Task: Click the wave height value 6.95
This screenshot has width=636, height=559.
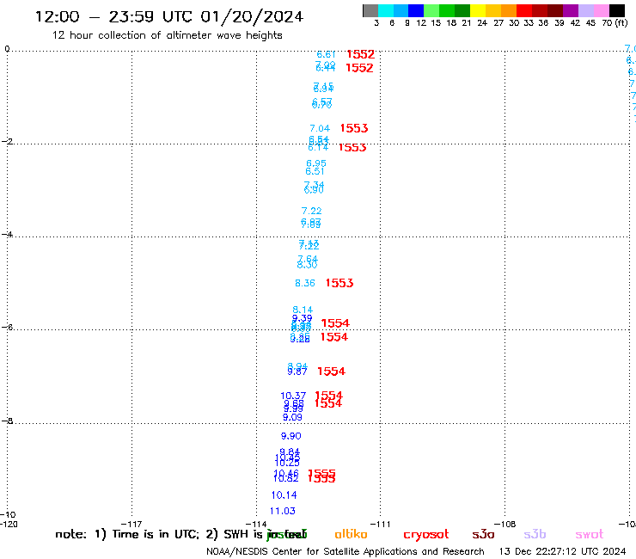Action: [316, 163]
